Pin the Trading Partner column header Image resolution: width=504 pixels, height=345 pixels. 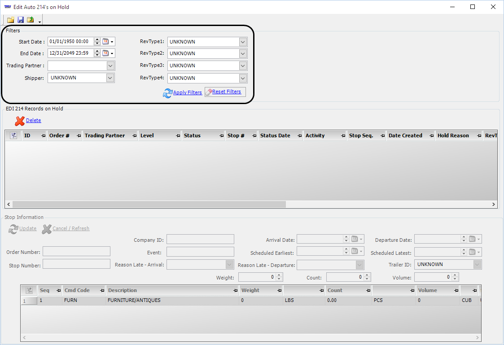pyautogui.click(x=134, y=135)
